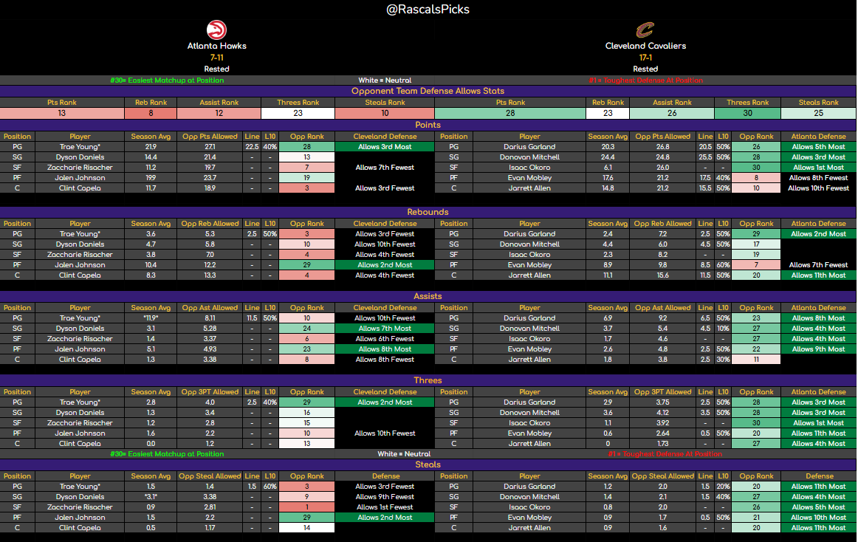This screenshot has width=858, height=542.
Task: Click Donovan Mitchell's assists L10 value 10%
Action: [x=723, y=329]
